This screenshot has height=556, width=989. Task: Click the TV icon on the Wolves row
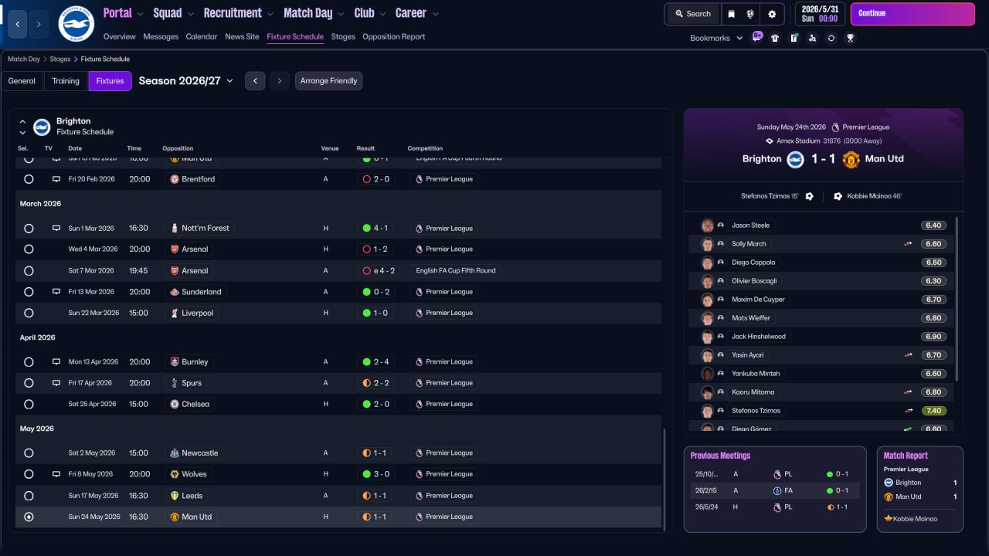coord(56,474)
